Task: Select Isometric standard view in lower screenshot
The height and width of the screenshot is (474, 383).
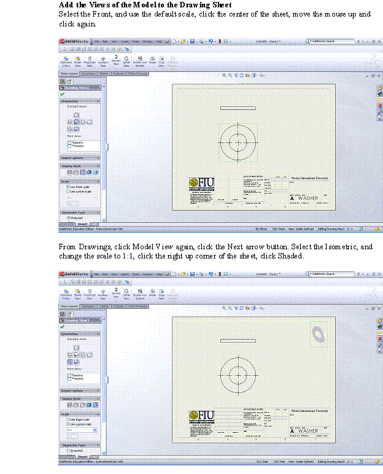Action: (70, 362)
